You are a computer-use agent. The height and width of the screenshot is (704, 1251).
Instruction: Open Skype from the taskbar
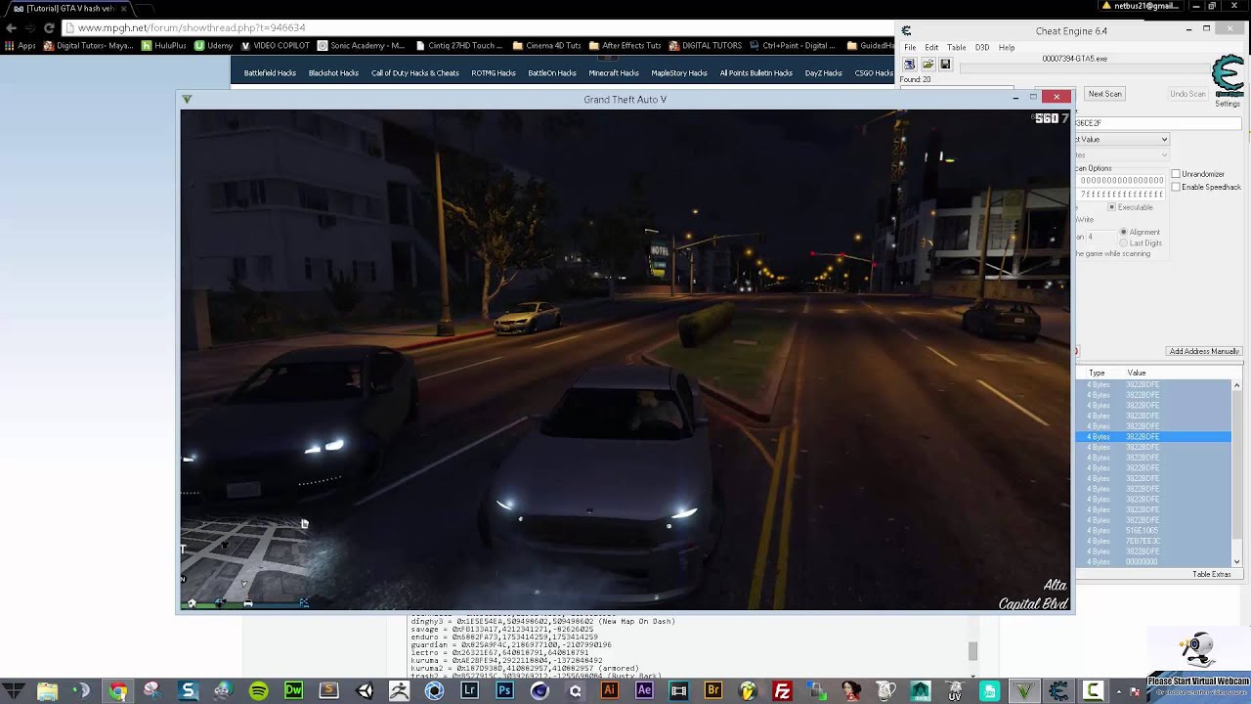click(x=188, y=691)
